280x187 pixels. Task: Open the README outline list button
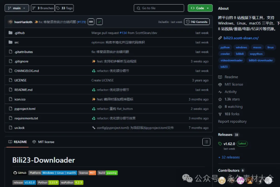[x=206, y=142]
